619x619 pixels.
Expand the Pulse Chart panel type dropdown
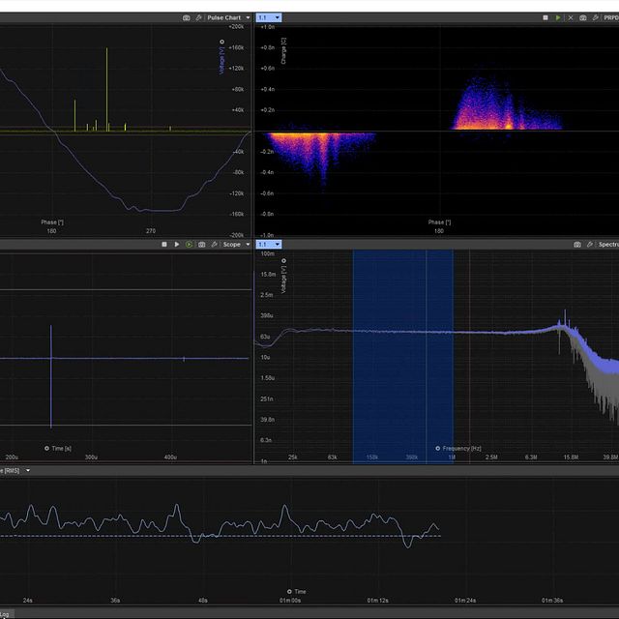248,17
